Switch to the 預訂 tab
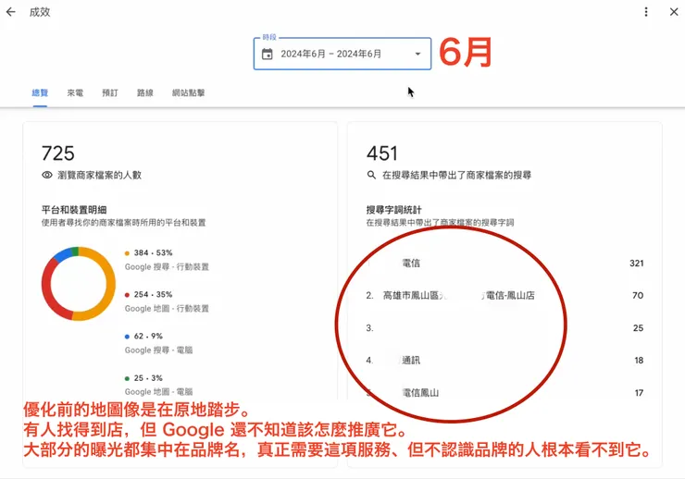This screenshot has height=479, width=685. click(110, 92)
